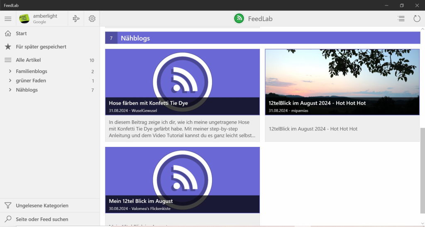Click the 12telBlick excerpt text below image
This screenshot has width=425, height=227.
pyautogui.click(x=313, y=129)
